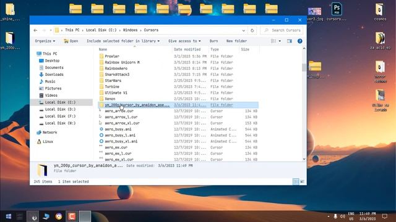This screenshot has height=222, width=396.
Task: Select the Rainbow Unicorn M folder
Action: pos(123,62)
